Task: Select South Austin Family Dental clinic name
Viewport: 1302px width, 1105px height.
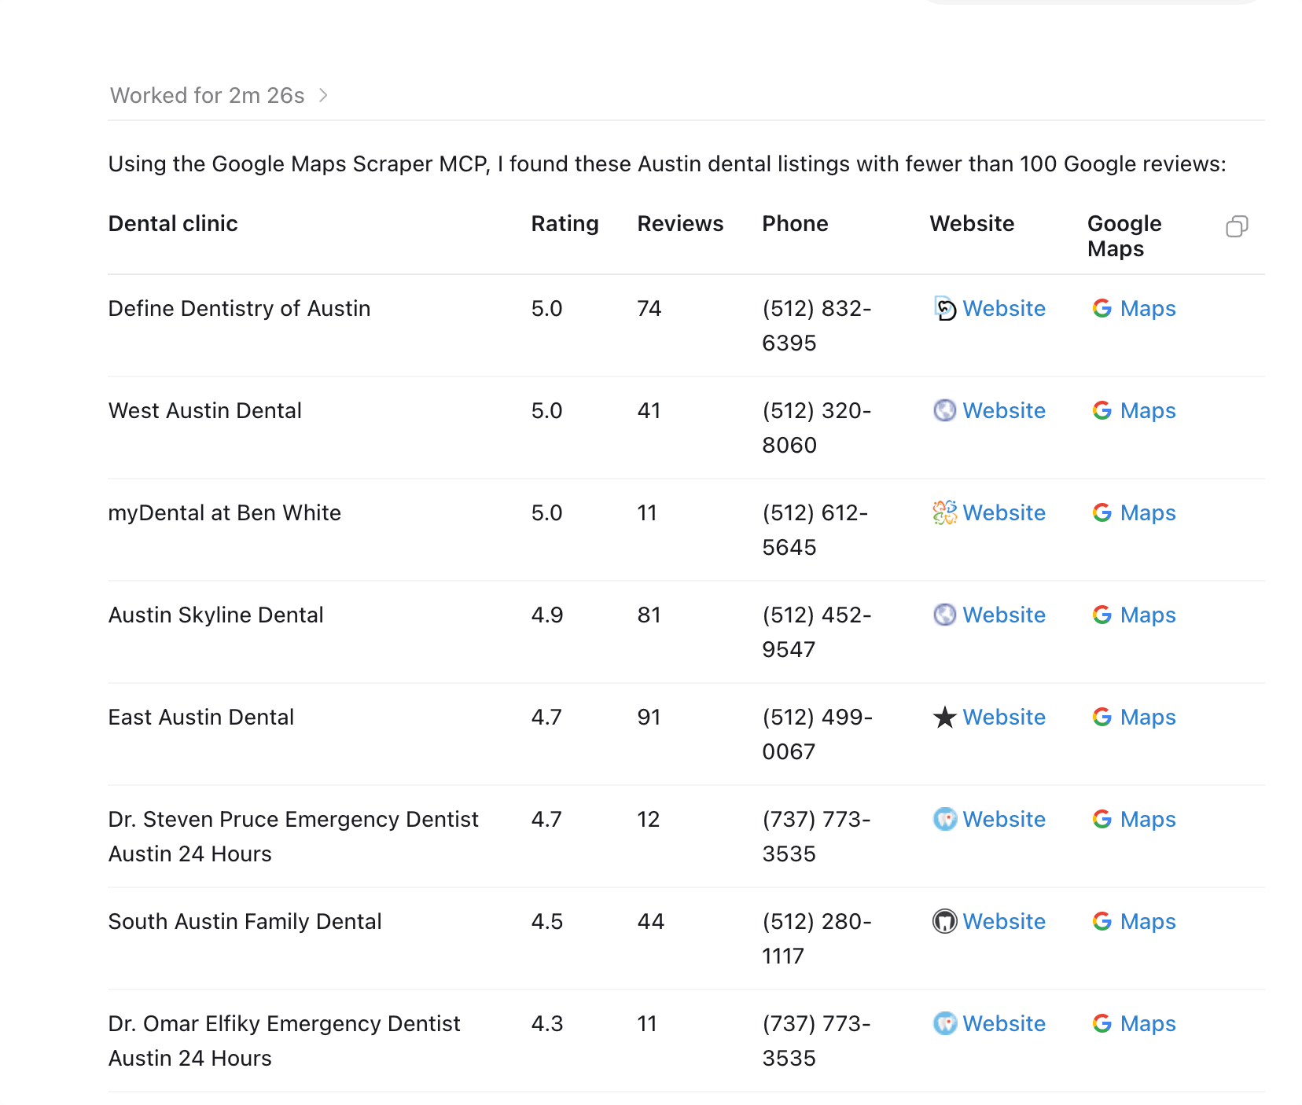Action: coord(245,922)
